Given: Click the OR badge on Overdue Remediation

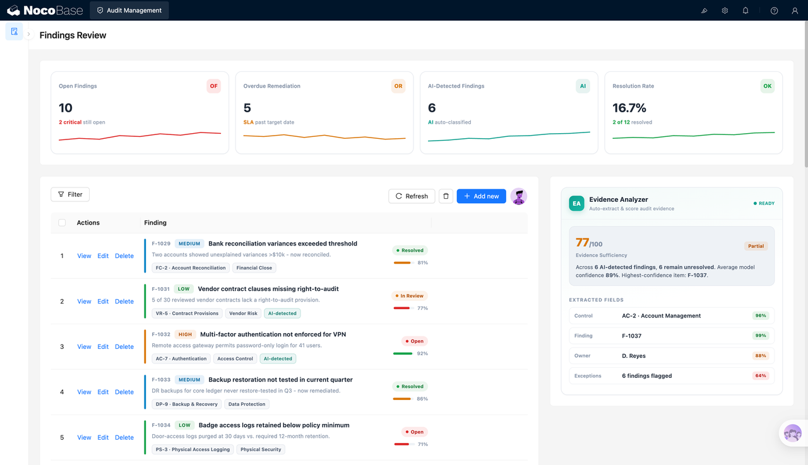Looking at the screenshot, I should [x=398, y=86].
